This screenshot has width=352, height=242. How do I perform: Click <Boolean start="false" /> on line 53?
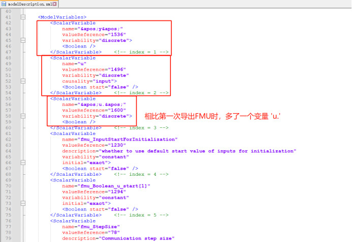[x=100, y=87]
